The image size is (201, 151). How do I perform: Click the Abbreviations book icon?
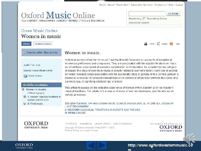(x=25, y=76)
